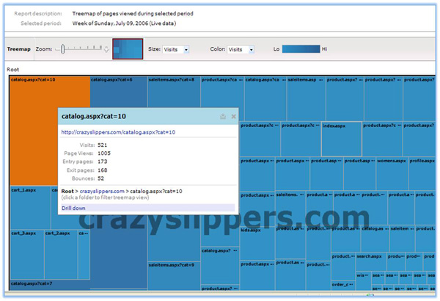Click the Entry pages value 173
Screen dimensions: 440x301
click(x=102, y=162)
